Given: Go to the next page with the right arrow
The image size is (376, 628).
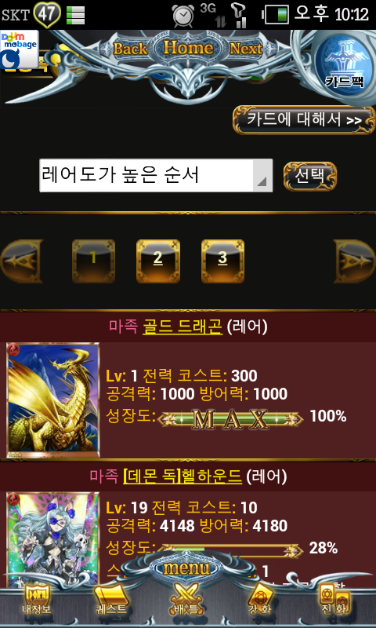Looking at the screenshot, I should 354,261.
